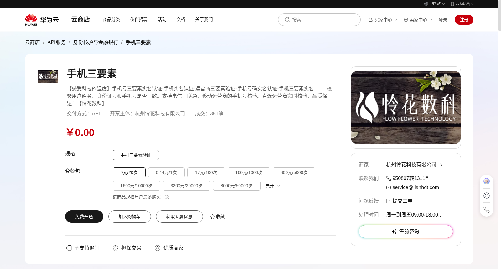Click the service@lianhdt.com email text
Screen dimensions: 501x269
[x=416, y=187]
